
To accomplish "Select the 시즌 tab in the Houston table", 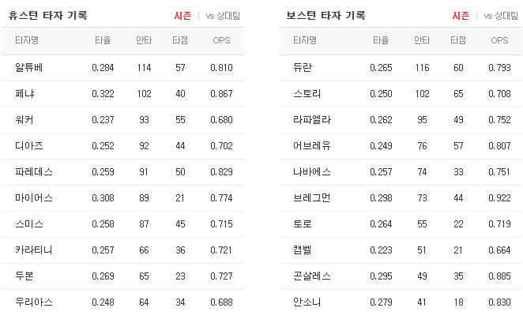I will pyautogui.click(x=182, y=16).
